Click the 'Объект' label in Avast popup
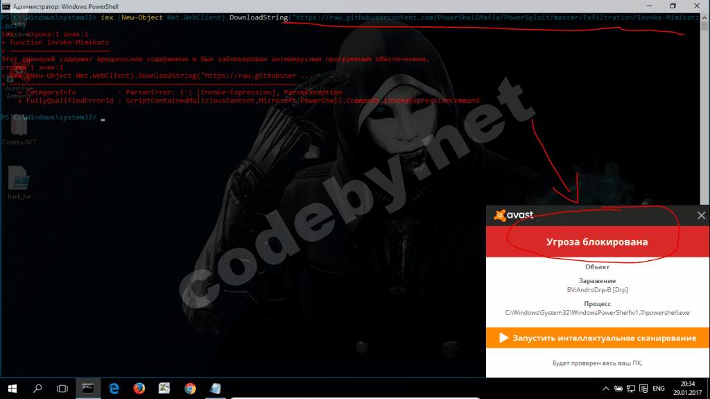Screen dimensions: 710x399 point(597,267)
